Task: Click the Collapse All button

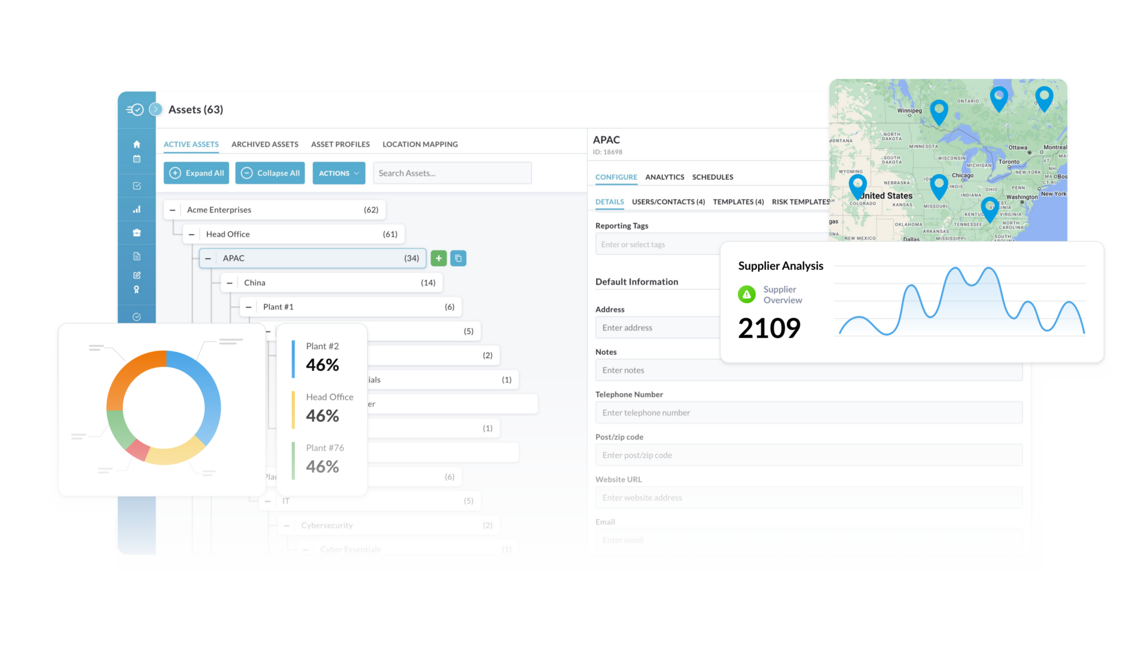Action: (x=270, y=173)
